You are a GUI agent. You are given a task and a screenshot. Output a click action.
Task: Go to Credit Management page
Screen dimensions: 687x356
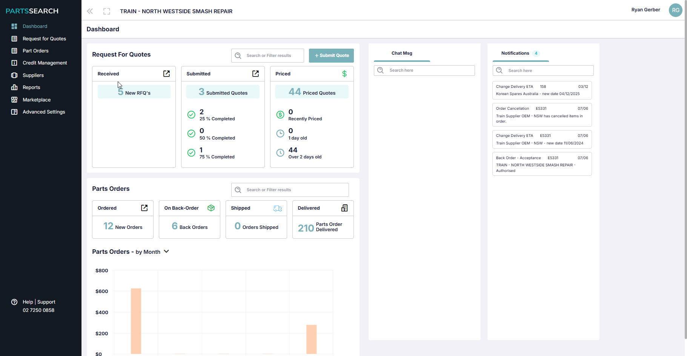pos(45,63)
